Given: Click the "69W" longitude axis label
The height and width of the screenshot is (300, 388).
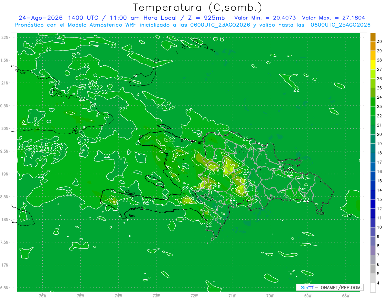Looking at the screenshot, I should pyautogui.click(x=308, y=295).
